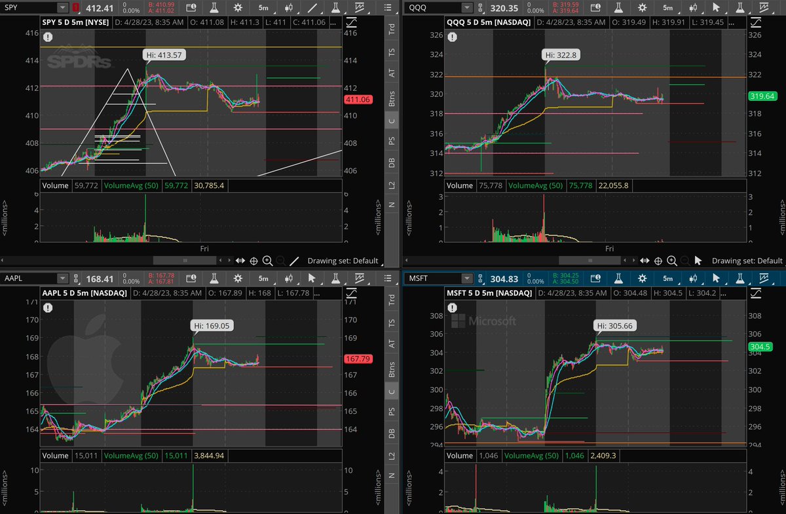Open SPY chart's list menu icon
Image resolution: width=786 pixels, height=514 pixels.
coord(389,8)
